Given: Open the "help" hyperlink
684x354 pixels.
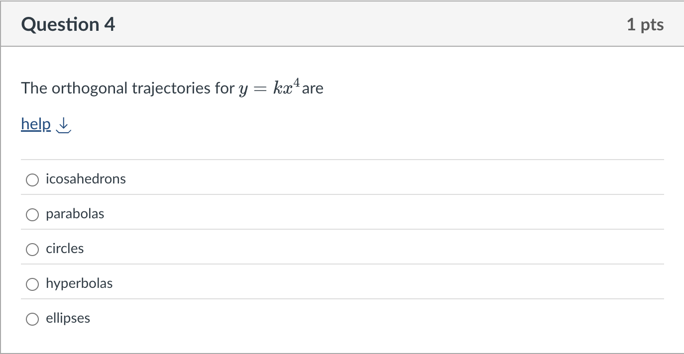Looking at the screenshot, I should point(35,124).
